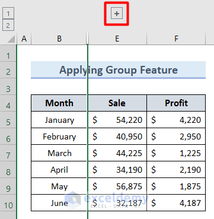214x219 pixels.
Task: Select the profit value 2,950
Action: 176,137
